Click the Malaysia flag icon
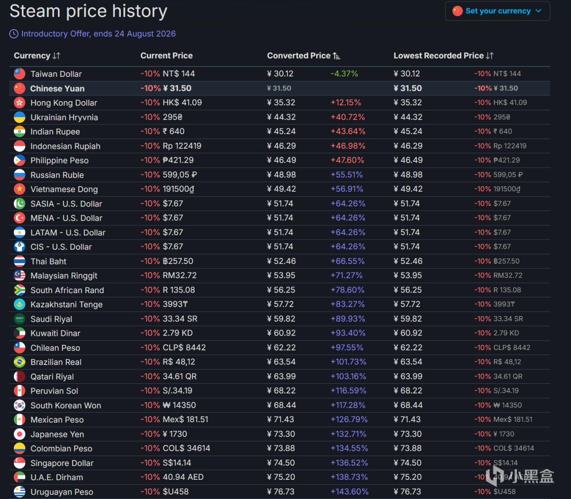Viewport: 571px width, 499px height. point(20,276)
